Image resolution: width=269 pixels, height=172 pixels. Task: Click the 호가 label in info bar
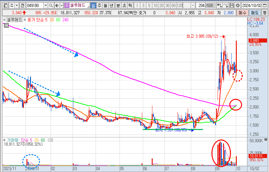click(142, 13)
